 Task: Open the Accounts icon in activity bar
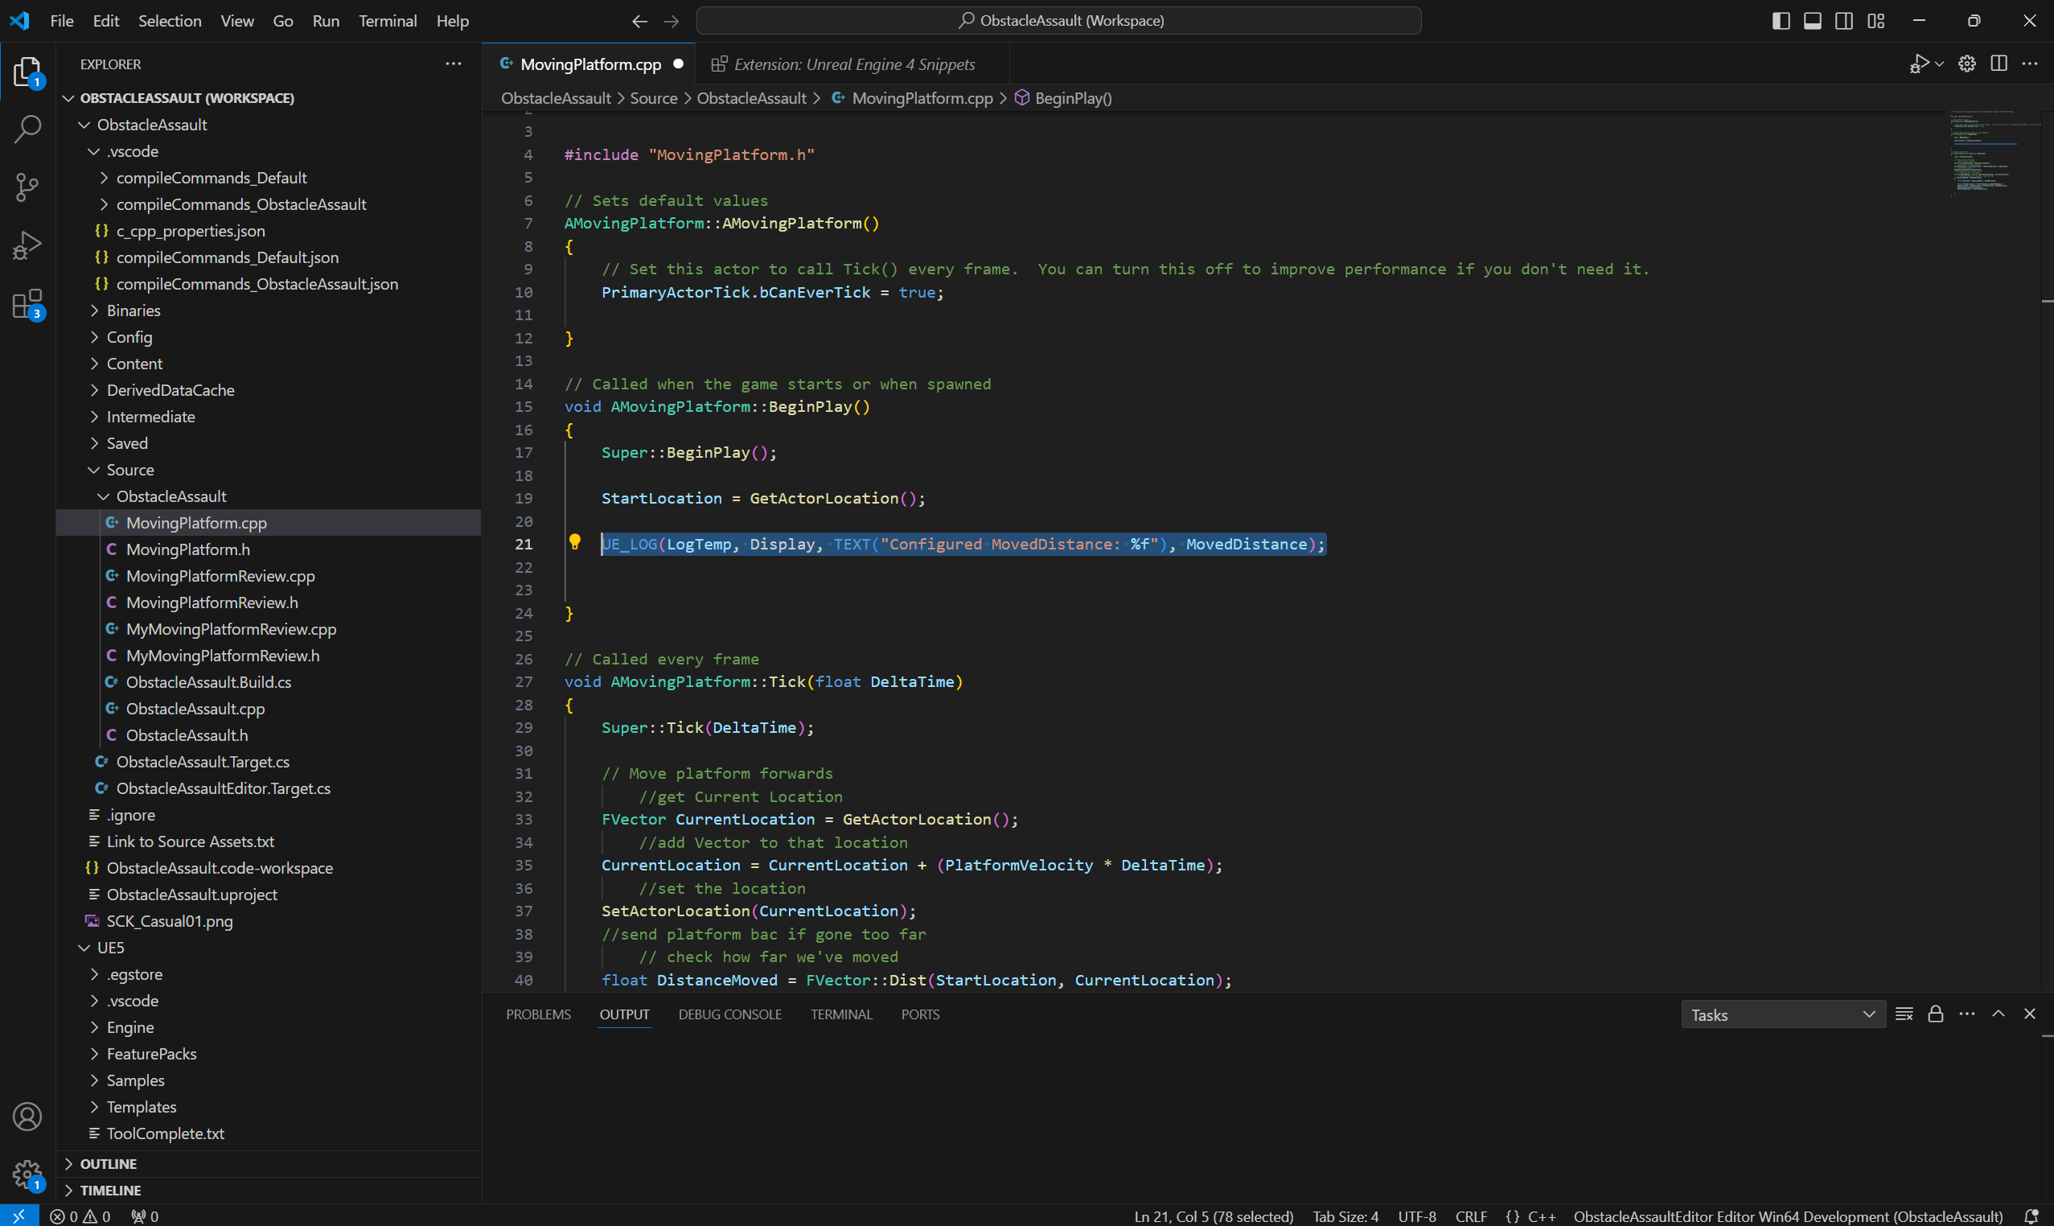(x=27, y=1117)
